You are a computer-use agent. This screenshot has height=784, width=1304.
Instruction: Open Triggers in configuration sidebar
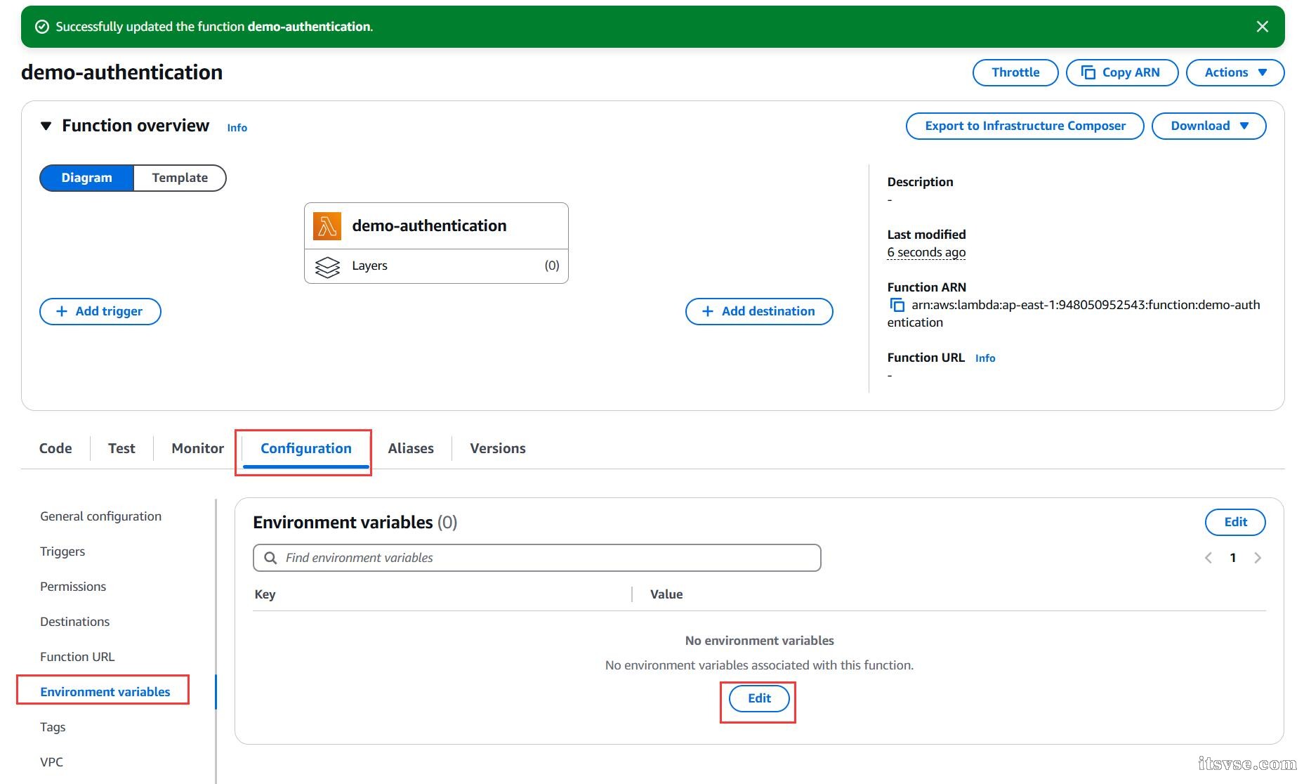pos(62,551)
